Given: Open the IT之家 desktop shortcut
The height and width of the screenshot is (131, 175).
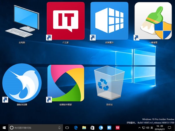Looking at the screenshot, I should (x=66, y=21).
